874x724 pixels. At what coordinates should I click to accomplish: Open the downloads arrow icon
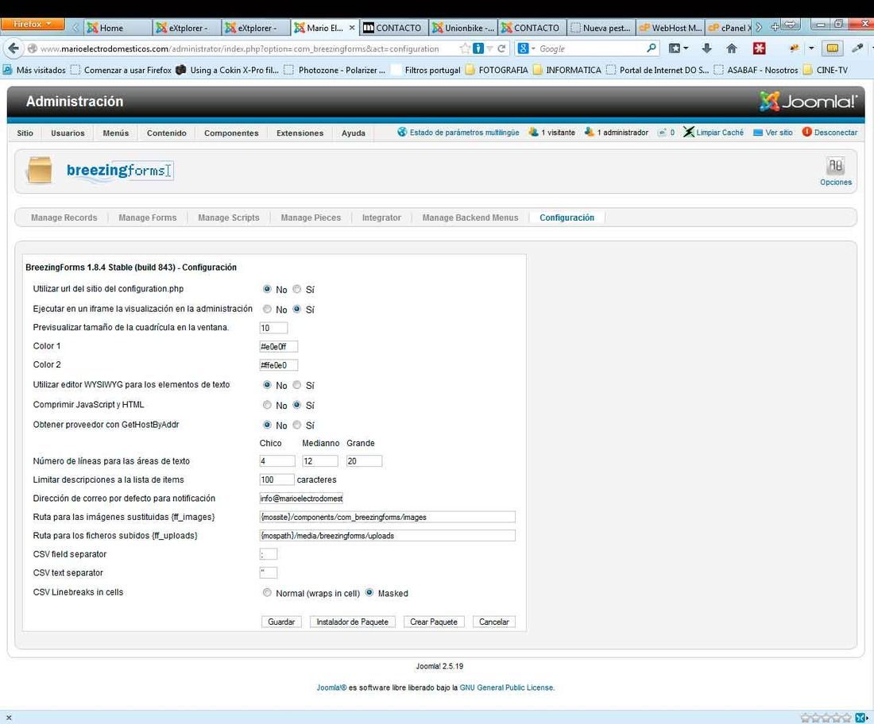(706, 48)
